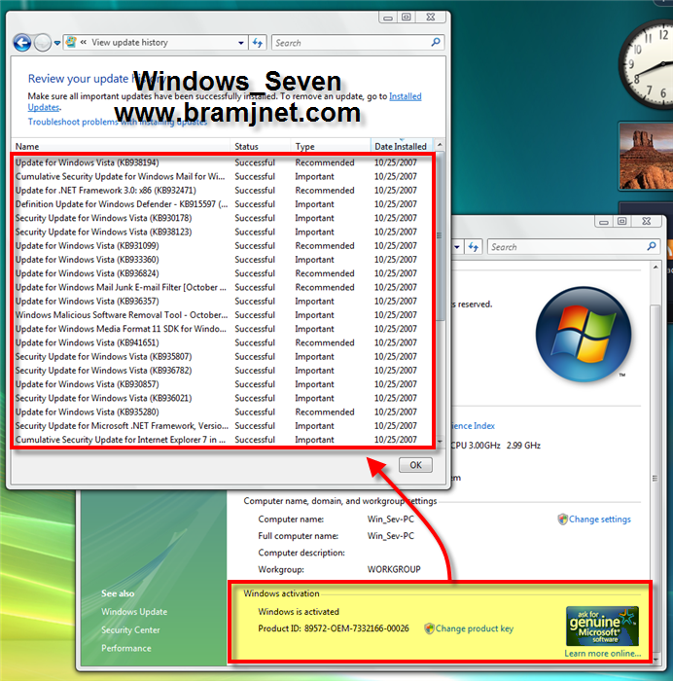The width and height of the screenshot is (673, 681).
Task: Open Troubleshoot problems with installing updates link
Action: tap(118, 122)
